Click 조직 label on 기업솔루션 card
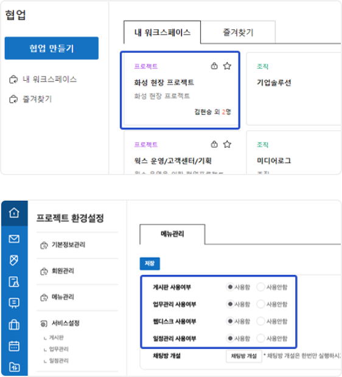Viewport: 342px width, 377px height. coord(262,66)
